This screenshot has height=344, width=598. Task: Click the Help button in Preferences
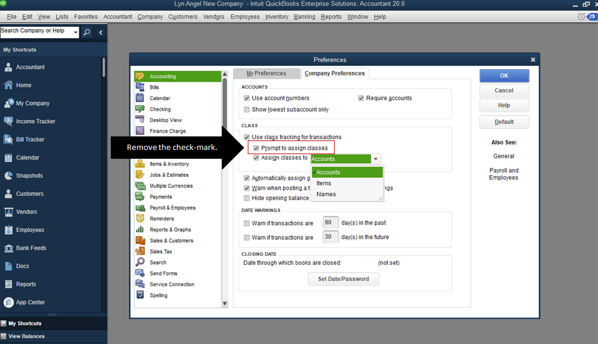(504, 105)
